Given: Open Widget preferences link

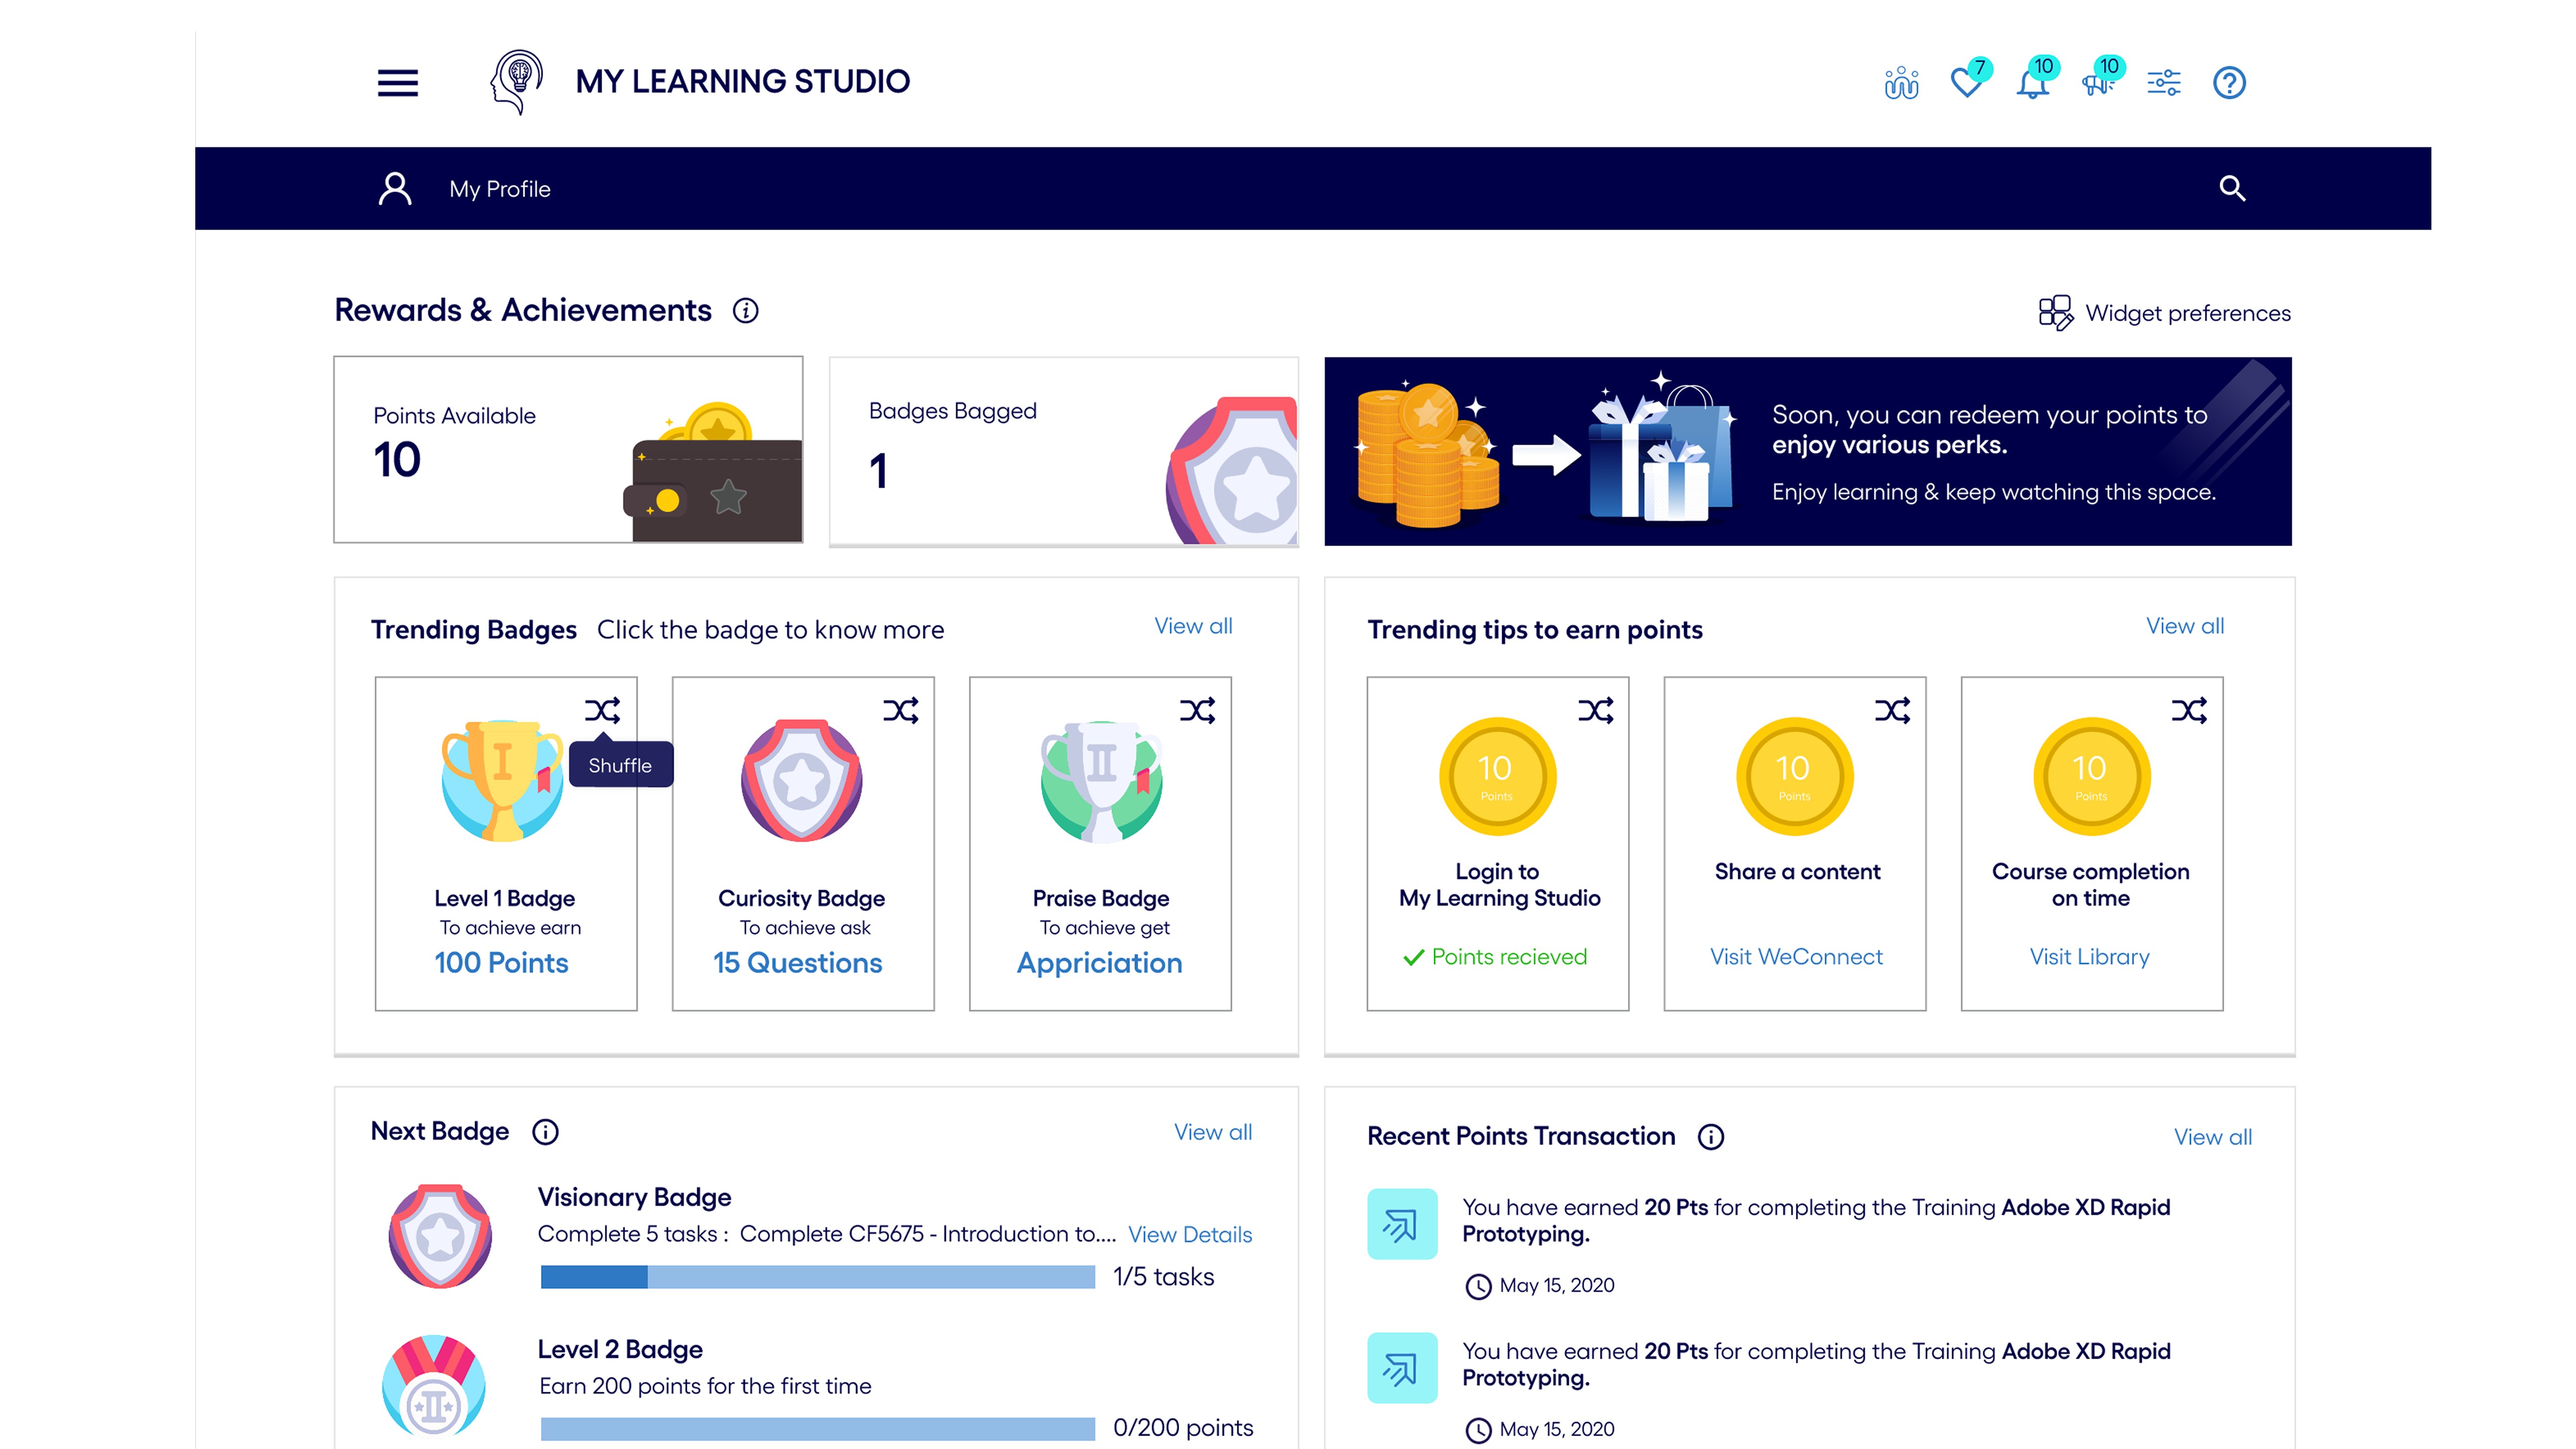Looking at the screenshot, I should (x=2188, y=313).
